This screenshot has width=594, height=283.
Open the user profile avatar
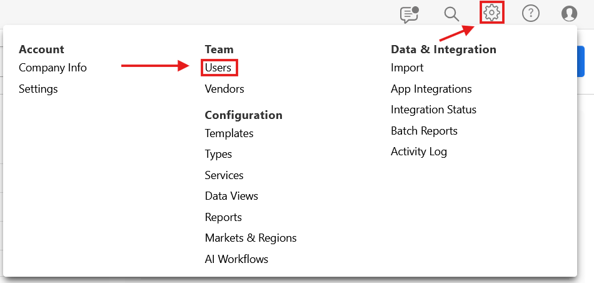(569, 14)
